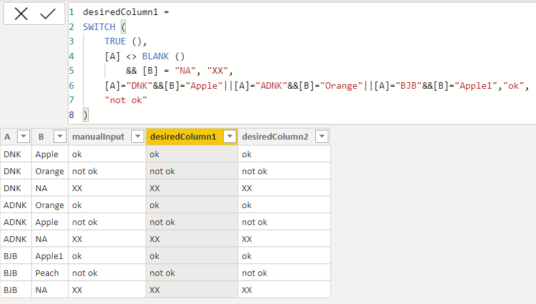This screenshot has width=536, height=304.
Task: Cancel the formula with the X icon
Action: (21, 14)
